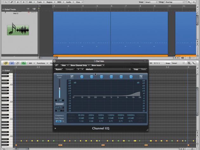Open the Arrange Snap Smart dropdown
Viewport: 200px width, 150px height.
151,2
